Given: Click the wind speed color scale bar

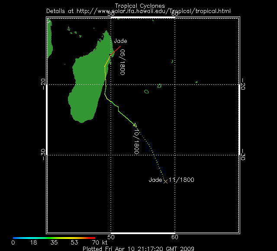Looking at the screenshot, I should pos(54,238).
